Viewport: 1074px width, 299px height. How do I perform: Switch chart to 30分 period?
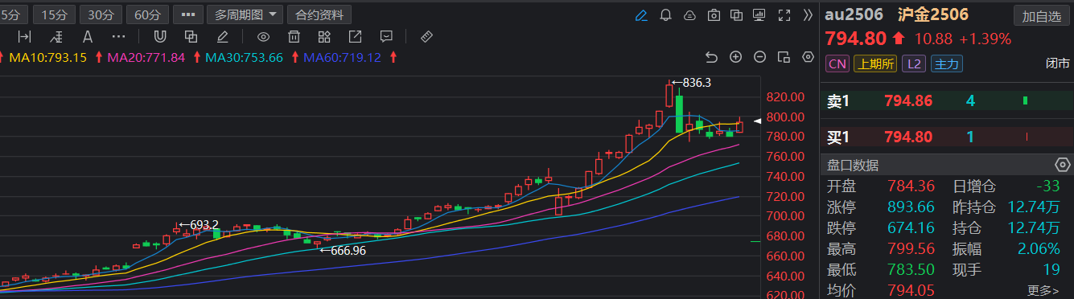(x=101, y=14)
